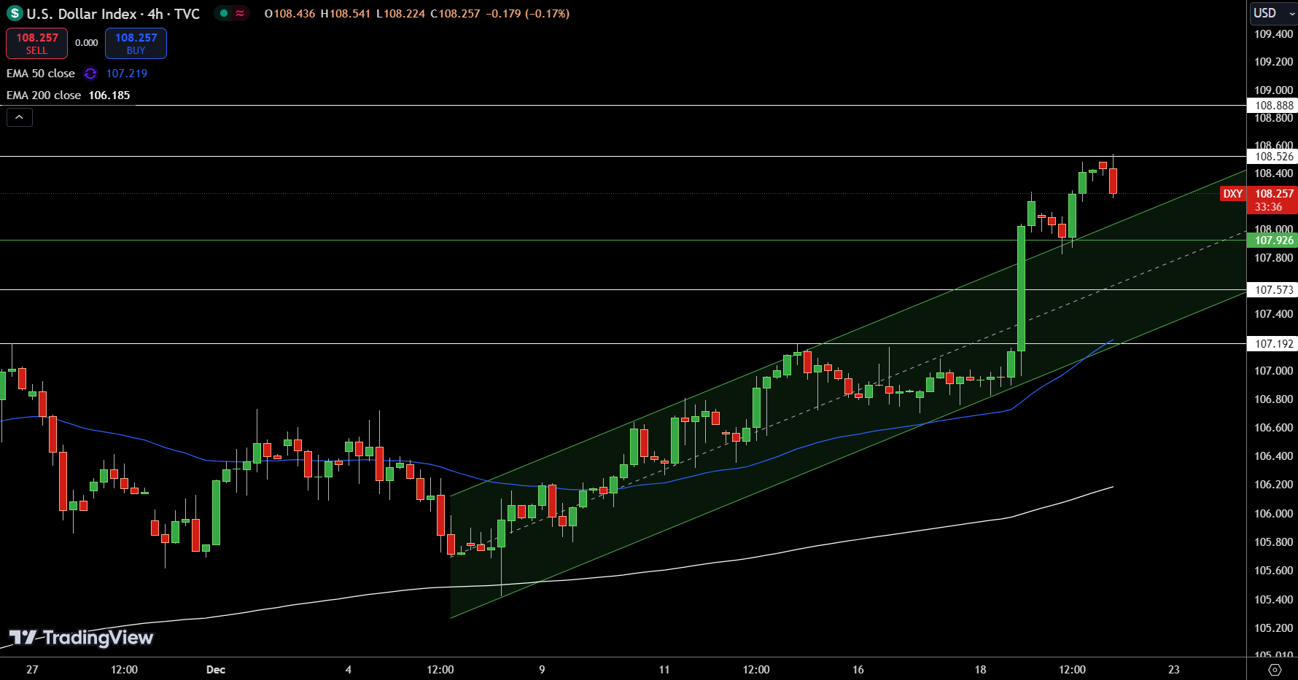Select the EMA 50 close indicator legend

(41, 74)
